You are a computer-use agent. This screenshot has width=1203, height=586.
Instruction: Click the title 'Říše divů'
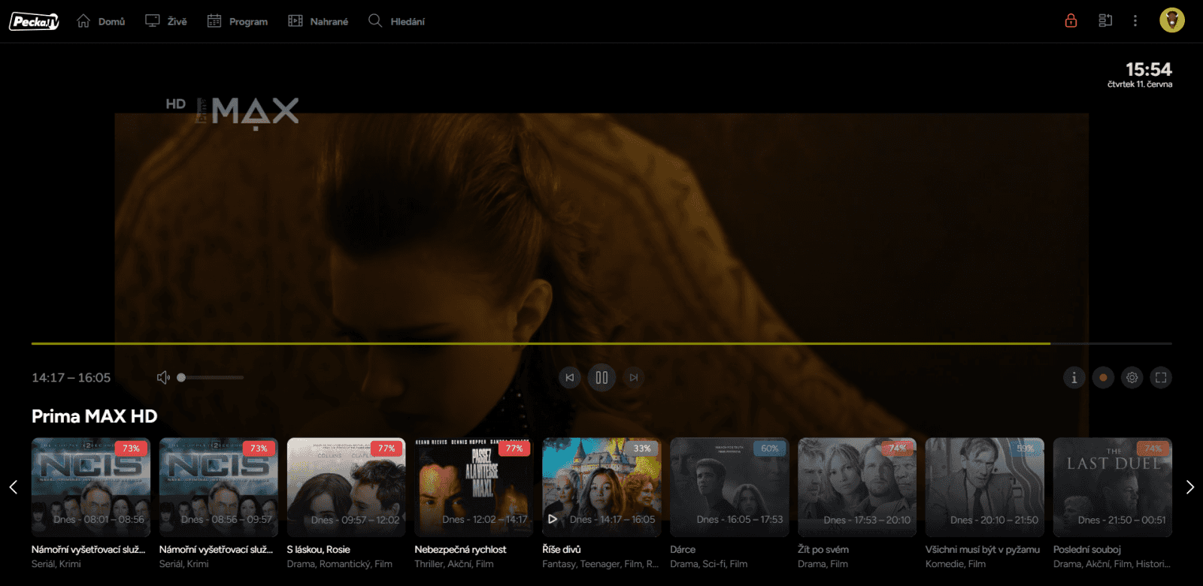pos(562,549)
